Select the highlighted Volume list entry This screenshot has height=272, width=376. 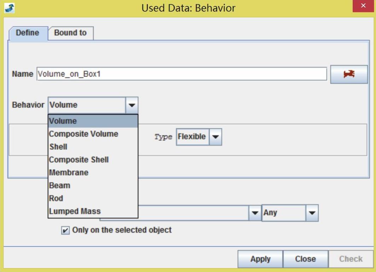click(x=63, y=121)
